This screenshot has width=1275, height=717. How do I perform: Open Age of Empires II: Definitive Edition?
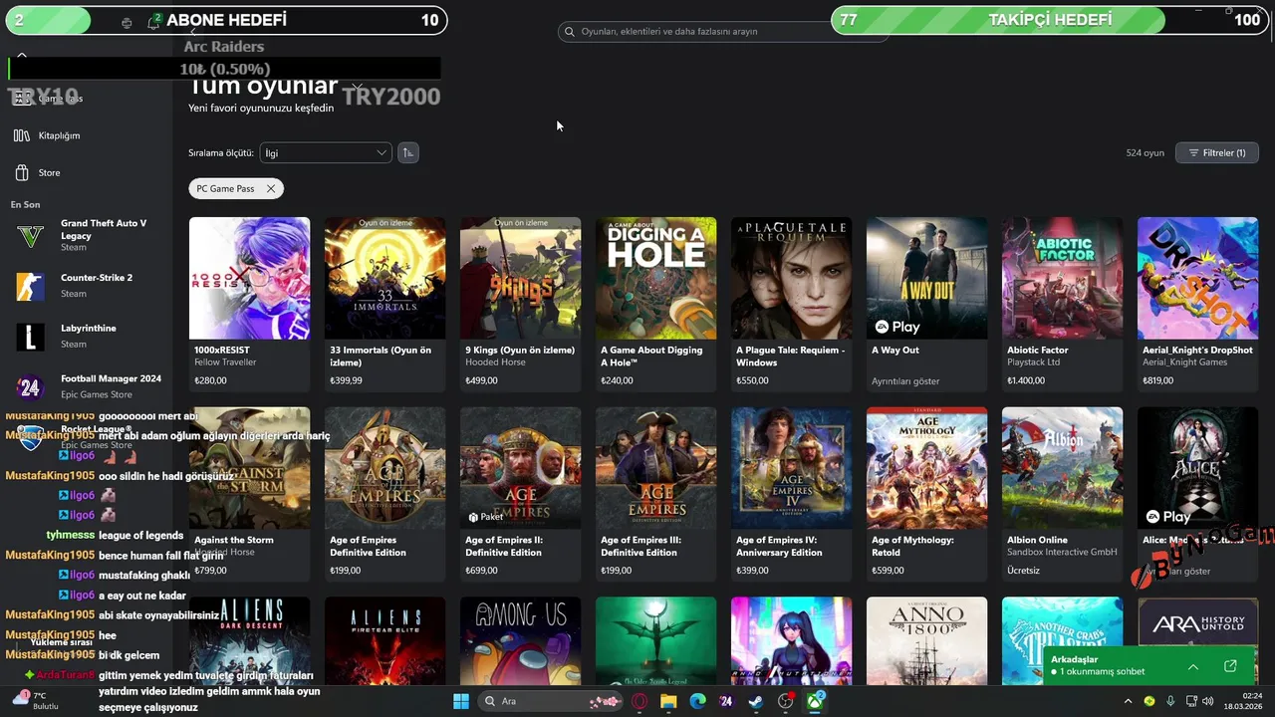click(520, 494)
